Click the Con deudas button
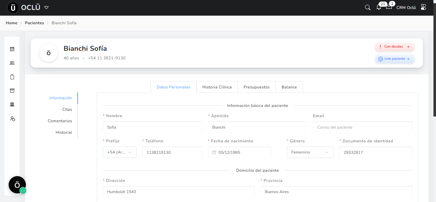Screen dimensions: 436x202 pos(395,47)
